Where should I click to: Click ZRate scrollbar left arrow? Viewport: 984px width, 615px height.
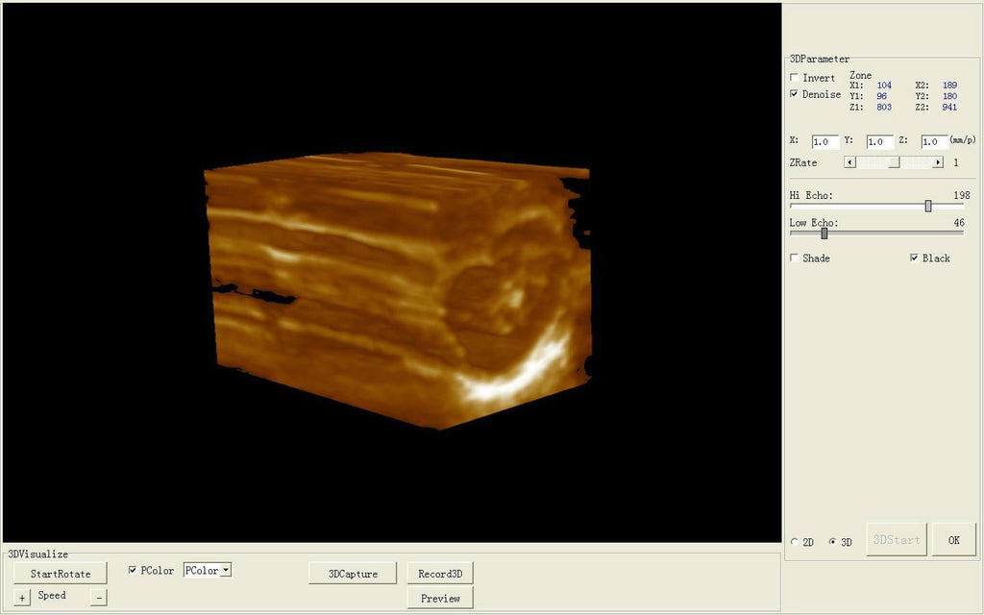[x=849, y=162]
